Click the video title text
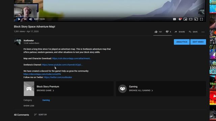 [x=34, y=27]
